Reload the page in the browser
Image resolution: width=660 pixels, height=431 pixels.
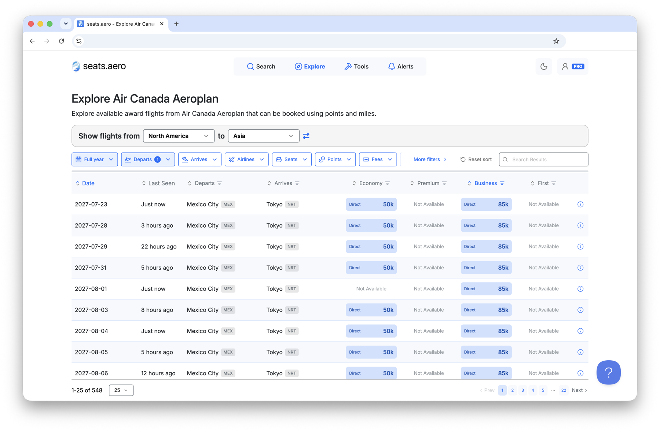(x=62, y=41)
